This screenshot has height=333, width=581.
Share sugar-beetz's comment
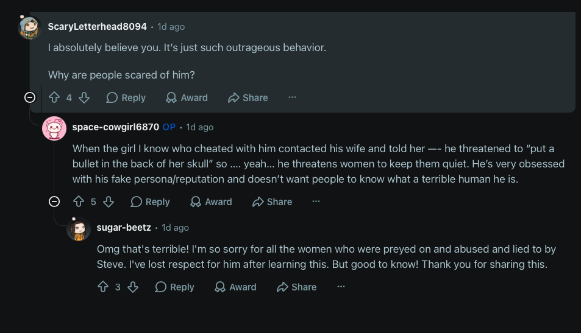click(297, 287)
